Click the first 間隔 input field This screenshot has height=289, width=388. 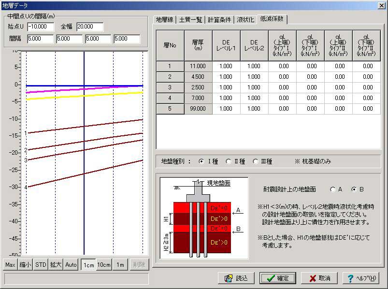(40, 39)
